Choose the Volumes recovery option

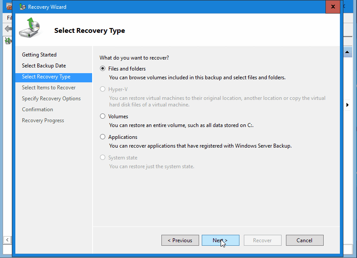click(x=102, y=117)
